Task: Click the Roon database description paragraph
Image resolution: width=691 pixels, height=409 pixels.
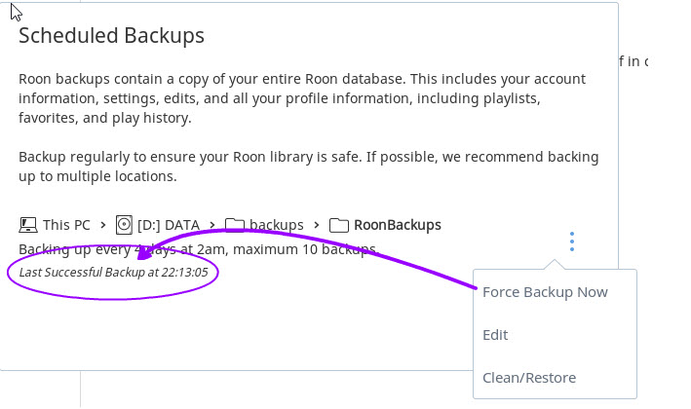Action: (x=302, y=98)
